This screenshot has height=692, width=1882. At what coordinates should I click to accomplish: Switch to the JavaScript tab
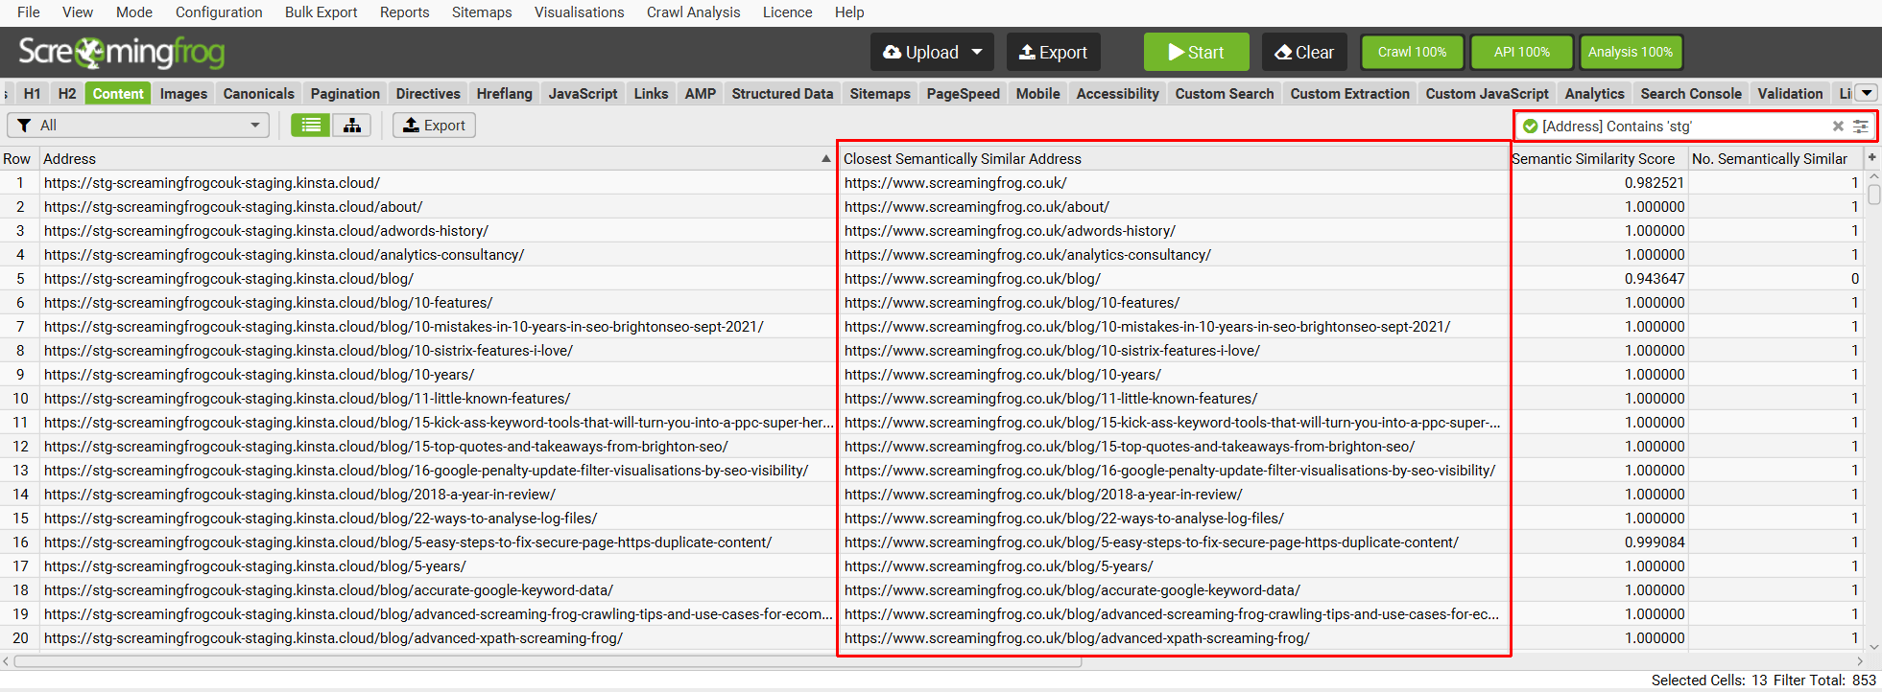click(x=583, y=93)
